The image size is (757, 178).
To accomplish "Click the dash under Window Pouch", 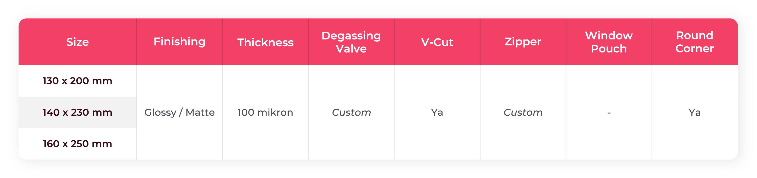I will pos(609,113).
